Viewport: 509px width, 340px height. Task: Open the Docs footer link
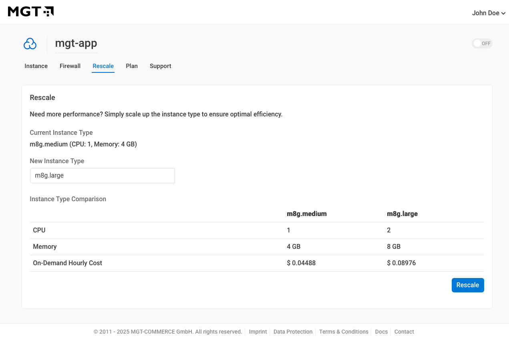pyautogui.click(x=381, y=332)
